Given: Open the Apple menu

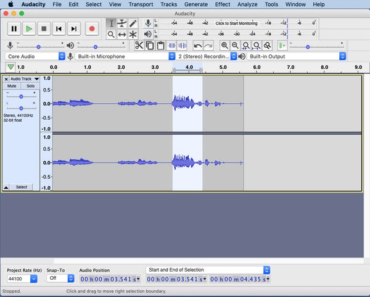Looking at the screenshot, I should tap(11, 4).
